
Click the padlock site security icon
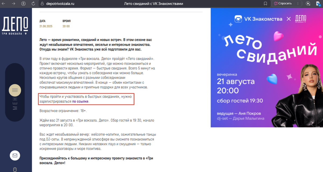coord(42,4)
